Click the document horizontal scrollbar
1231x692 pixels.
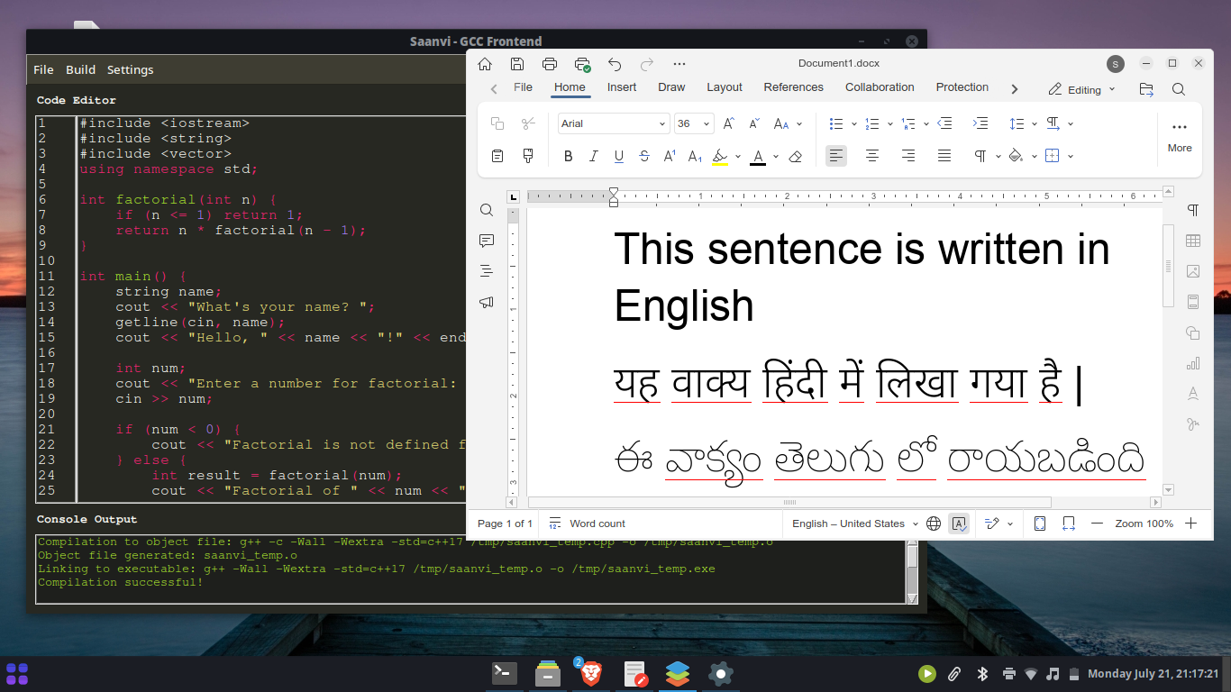[x=789, y=503]
